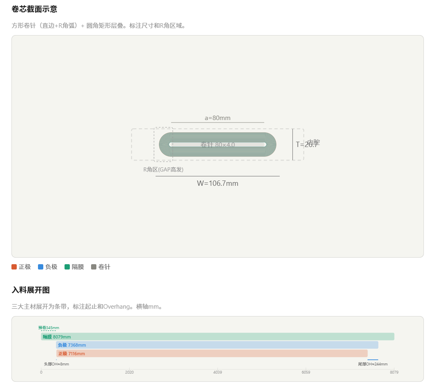The width and height of the screenshot is (439, 392).
Task: Select the gray 卷针 legend swatch
Action: [94, 267]
